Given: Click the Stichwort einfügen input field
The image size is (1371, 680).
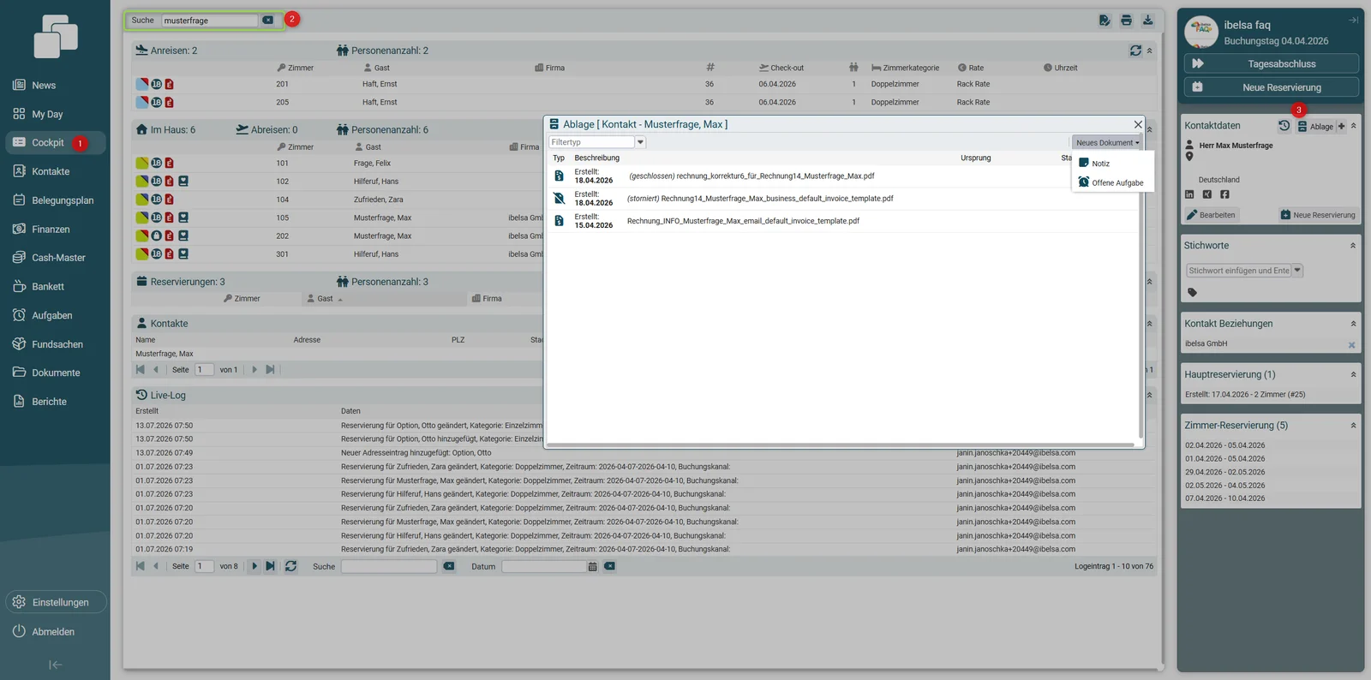Looking at the screenshot, I should [x=1238, y=271].
